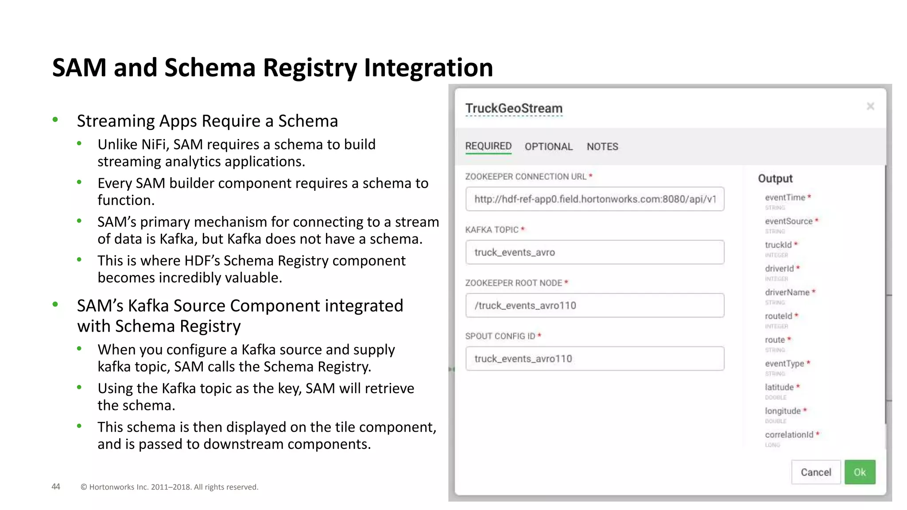Click the Cancel button

coord(816,472)
